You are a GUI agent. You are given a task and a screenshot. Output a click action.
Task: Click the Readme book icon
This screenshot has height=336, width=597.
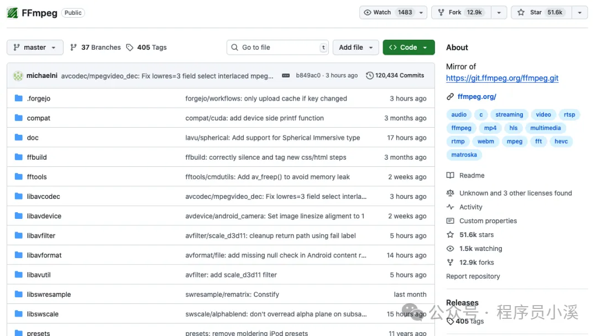450,175
